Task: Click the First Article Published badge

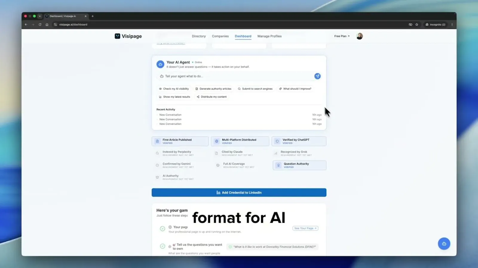Action: click(180, 141)
